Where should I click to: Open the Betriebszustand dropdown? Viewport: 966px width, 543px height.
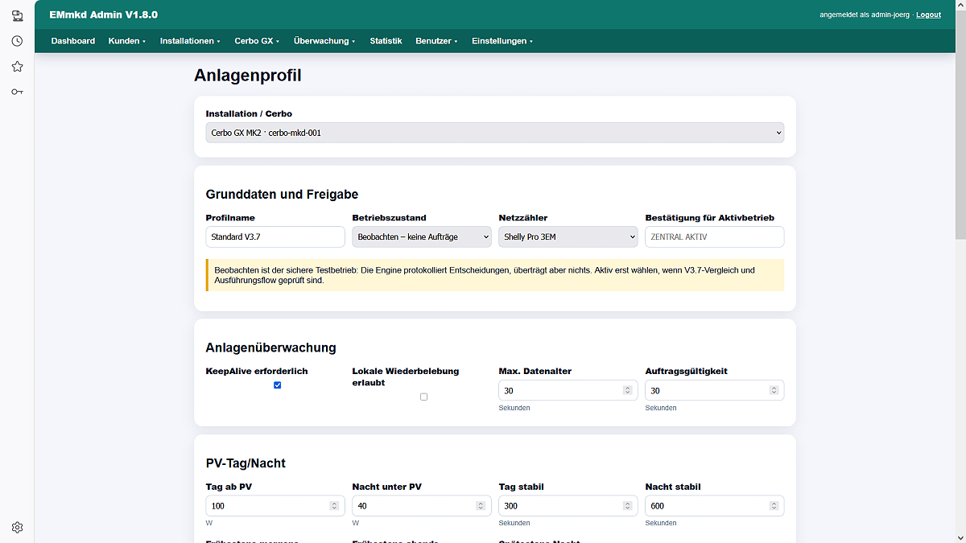pyautogui.click(x=422, y=237)
